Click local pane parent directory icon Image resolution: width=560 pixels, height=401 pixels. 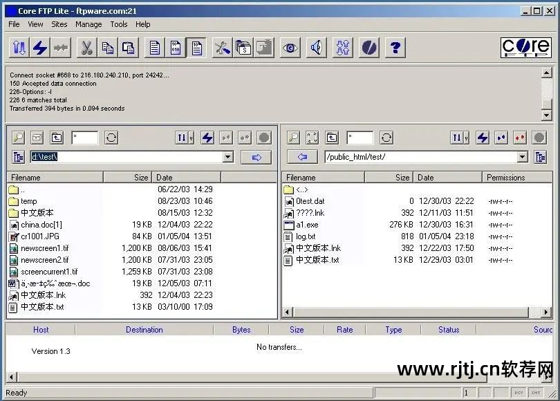57,138
